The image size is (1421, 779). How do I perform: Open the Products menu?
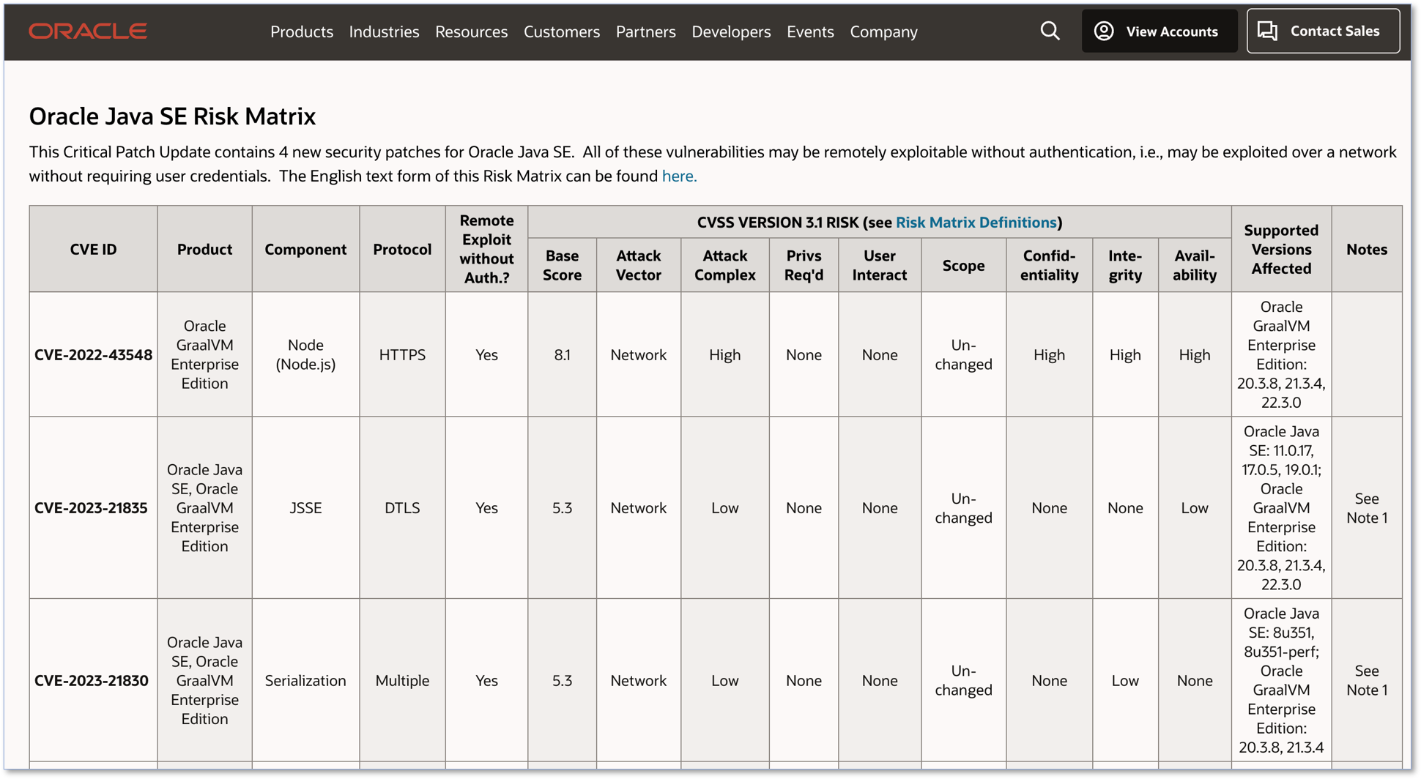[x=302, y=31]
